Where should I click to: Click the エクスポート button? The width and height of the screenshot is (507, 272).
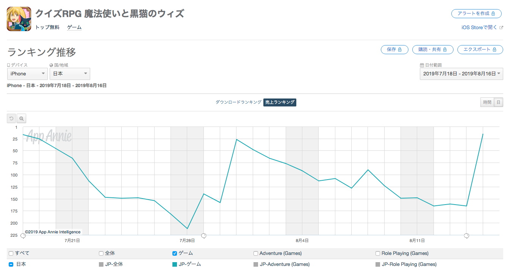click(480, 50)
